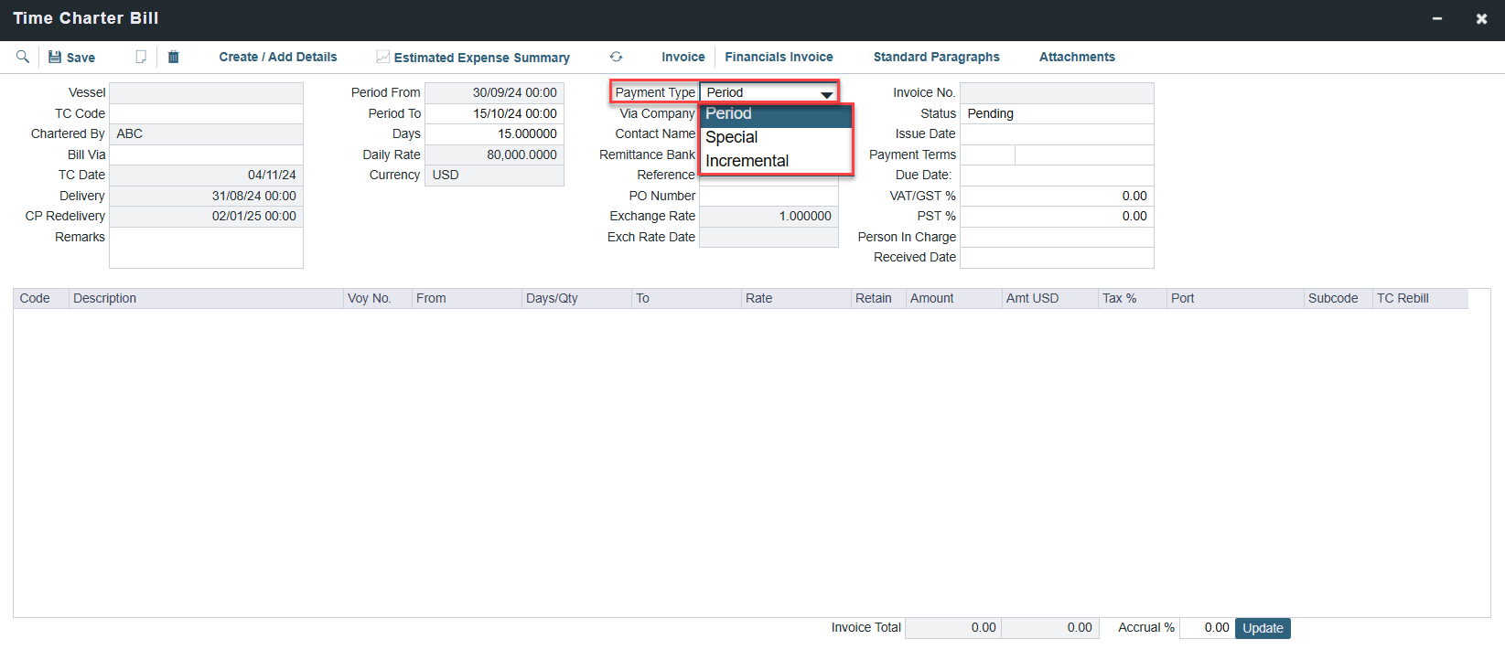Click the search magnifier icon in toolbar

click(x=23, y=57)
